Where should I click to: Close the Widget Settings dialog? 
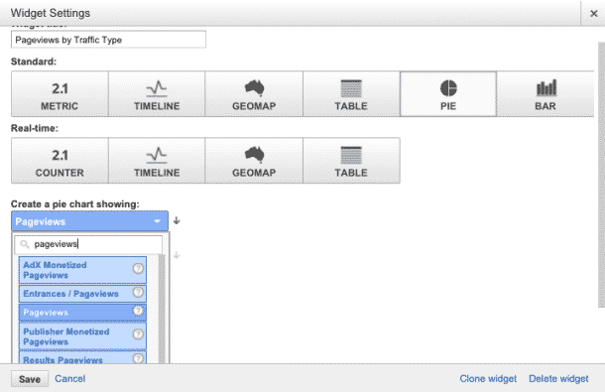(x=594, y=14)
